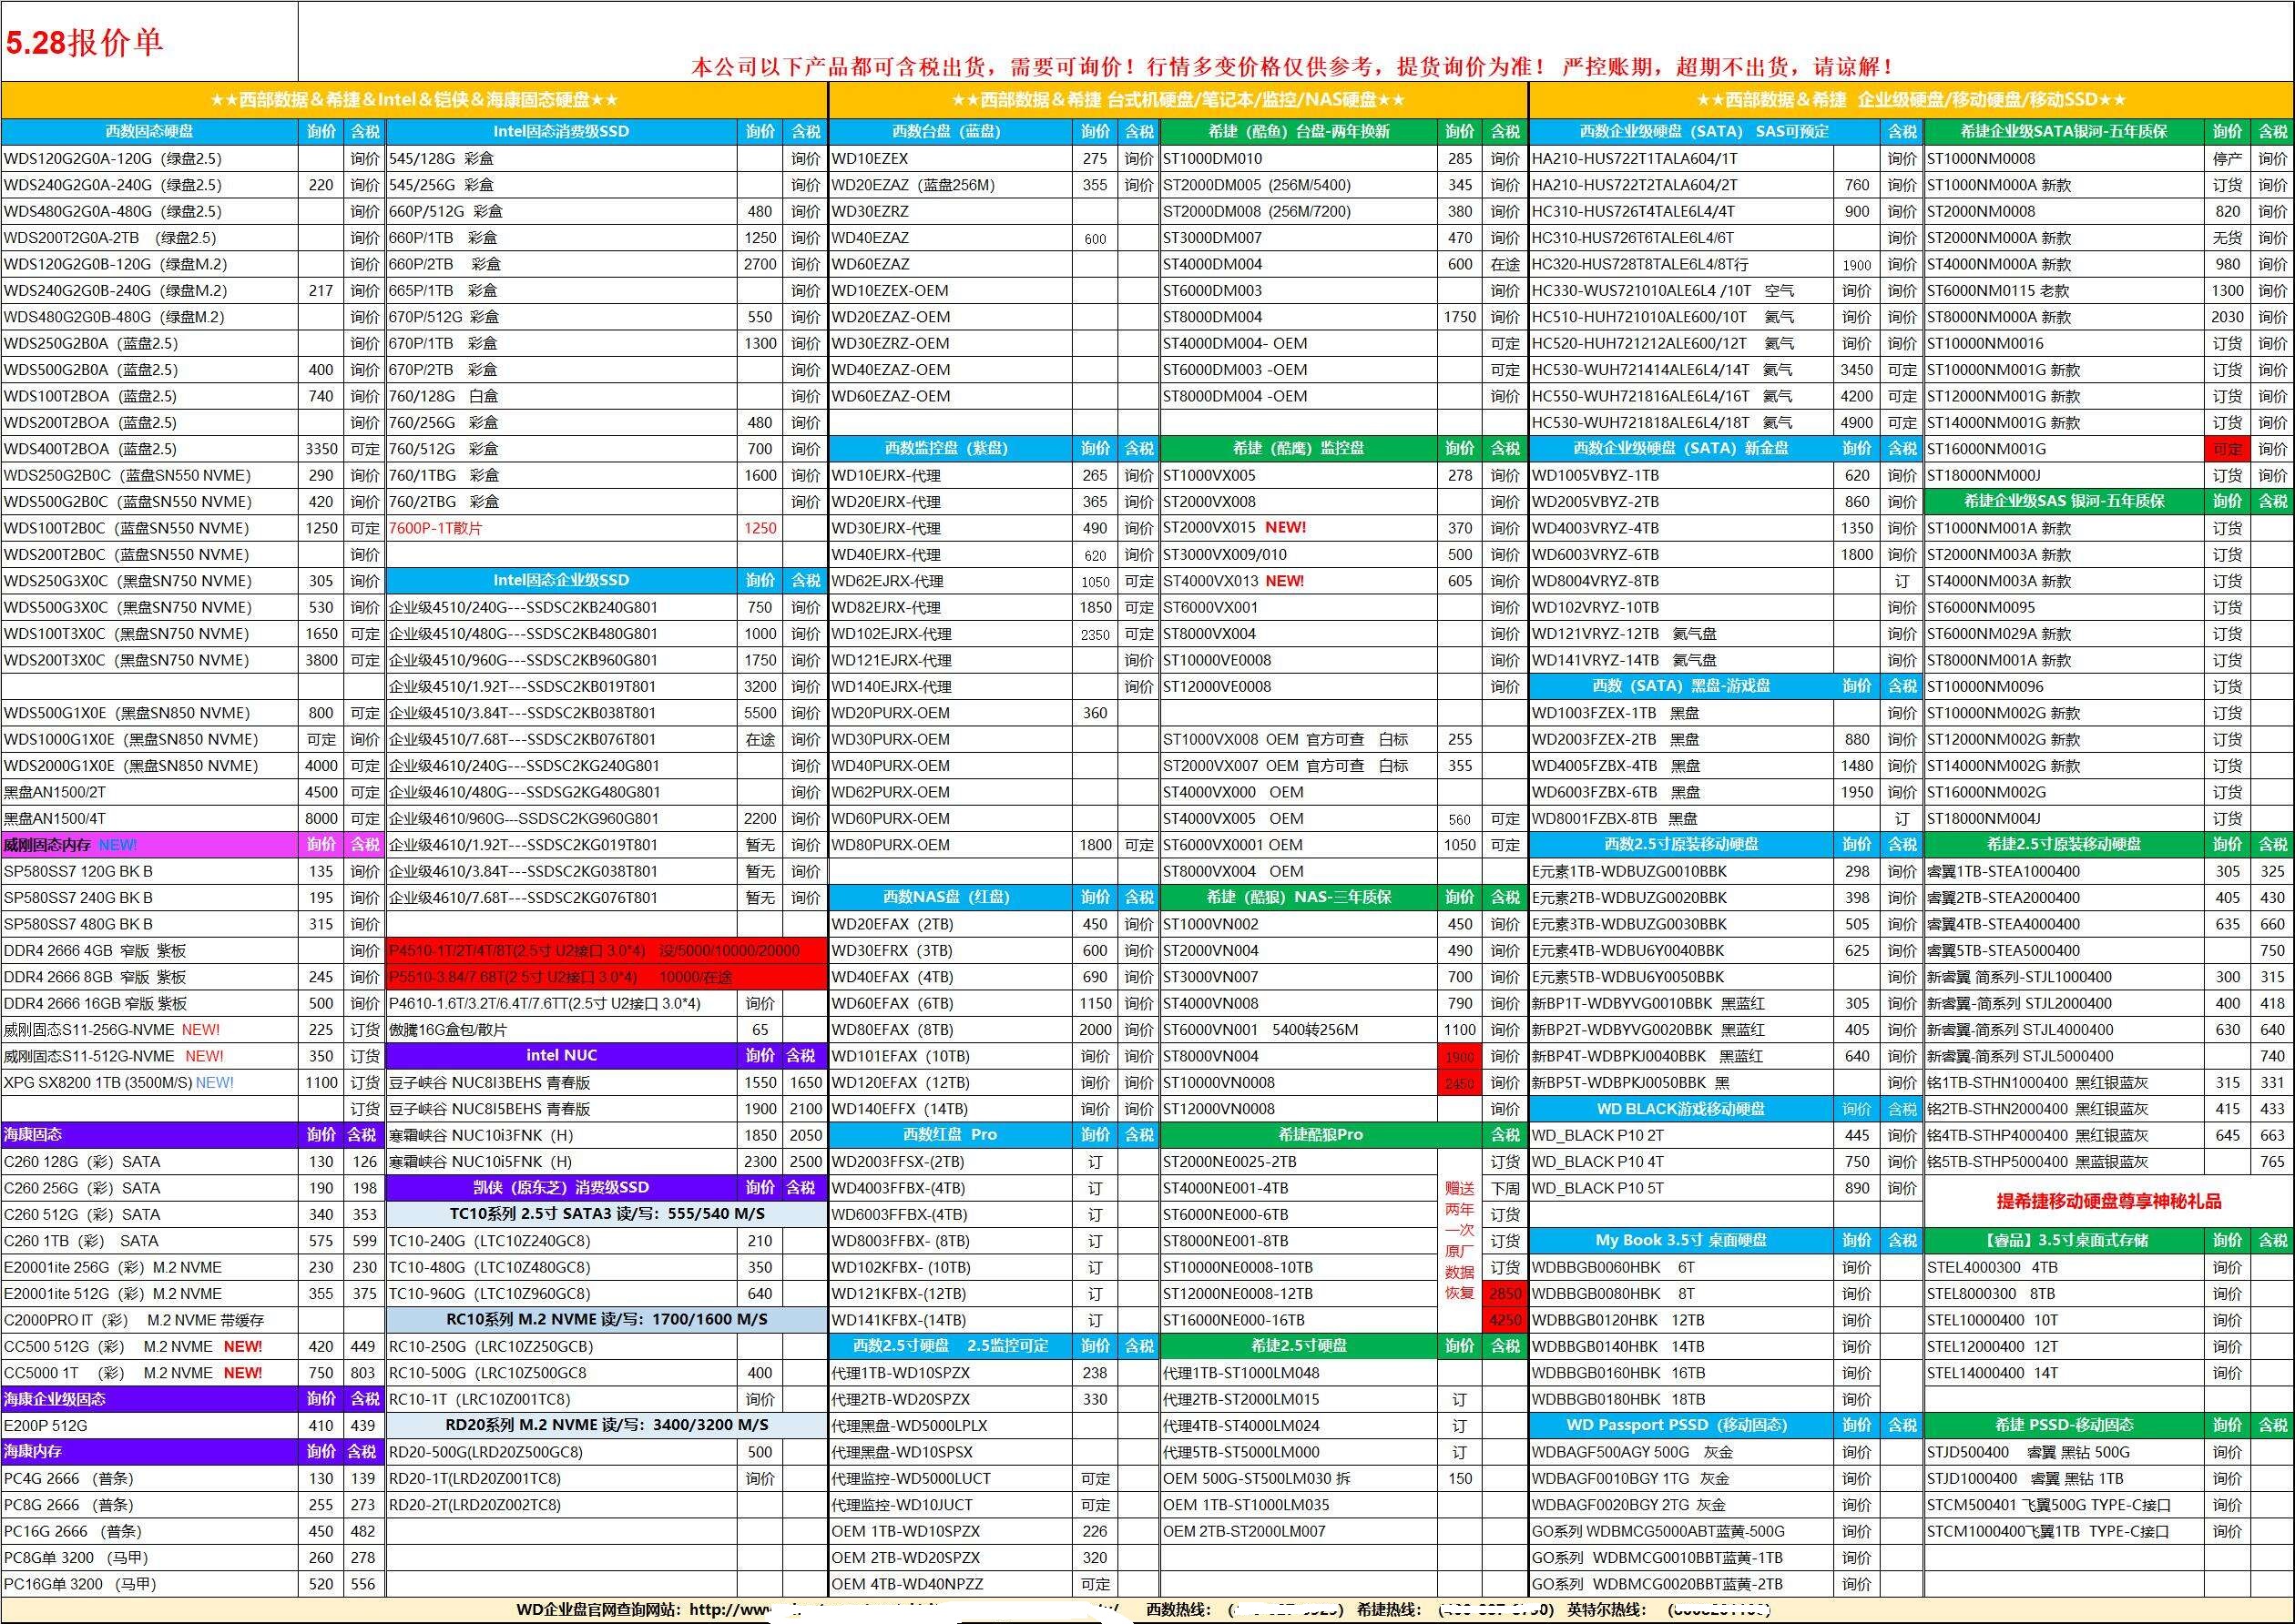The image size is (2295, 1624).
Task: Click the "My Book 3.5寸 桌面硬盘" header
Action: click(x=1681, y=1240)
